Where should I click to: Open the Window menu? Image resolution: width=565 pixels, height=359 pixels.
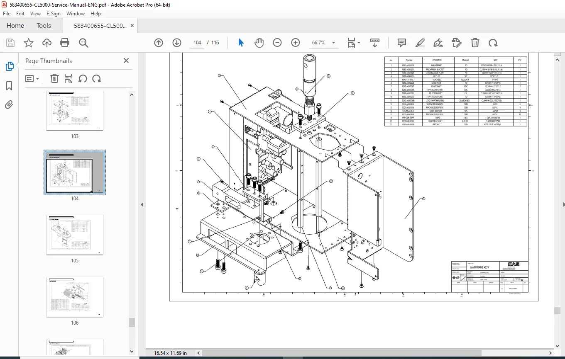click(x=76, y=14)
